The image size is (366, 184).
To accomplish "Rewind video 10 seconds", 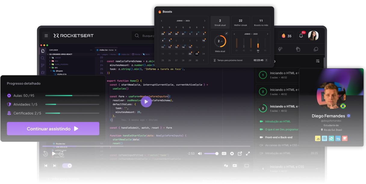I will tap(45, 154).
